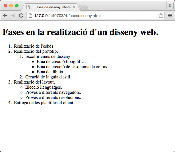Click the Escollir eines de disseny item
This screenshot has width=175, height=152.
(x=48, y=56)
